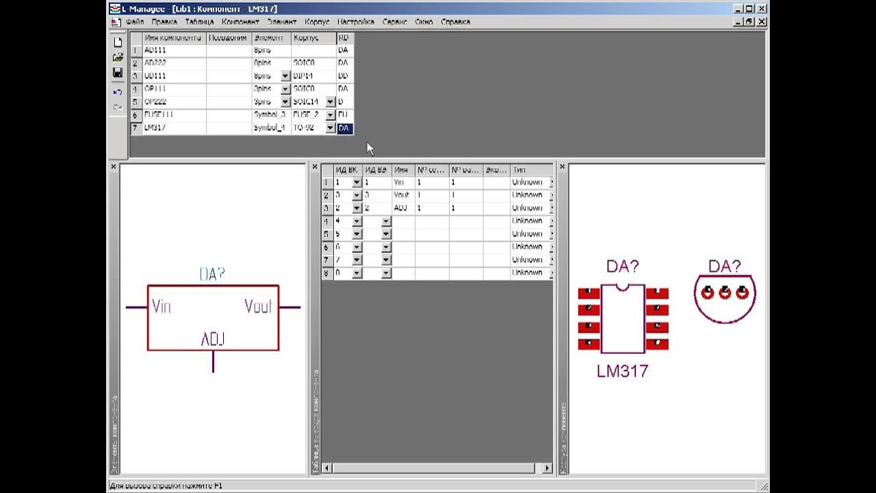
Task: Click the Redo arrow toolbar icon
Action: 118,108
